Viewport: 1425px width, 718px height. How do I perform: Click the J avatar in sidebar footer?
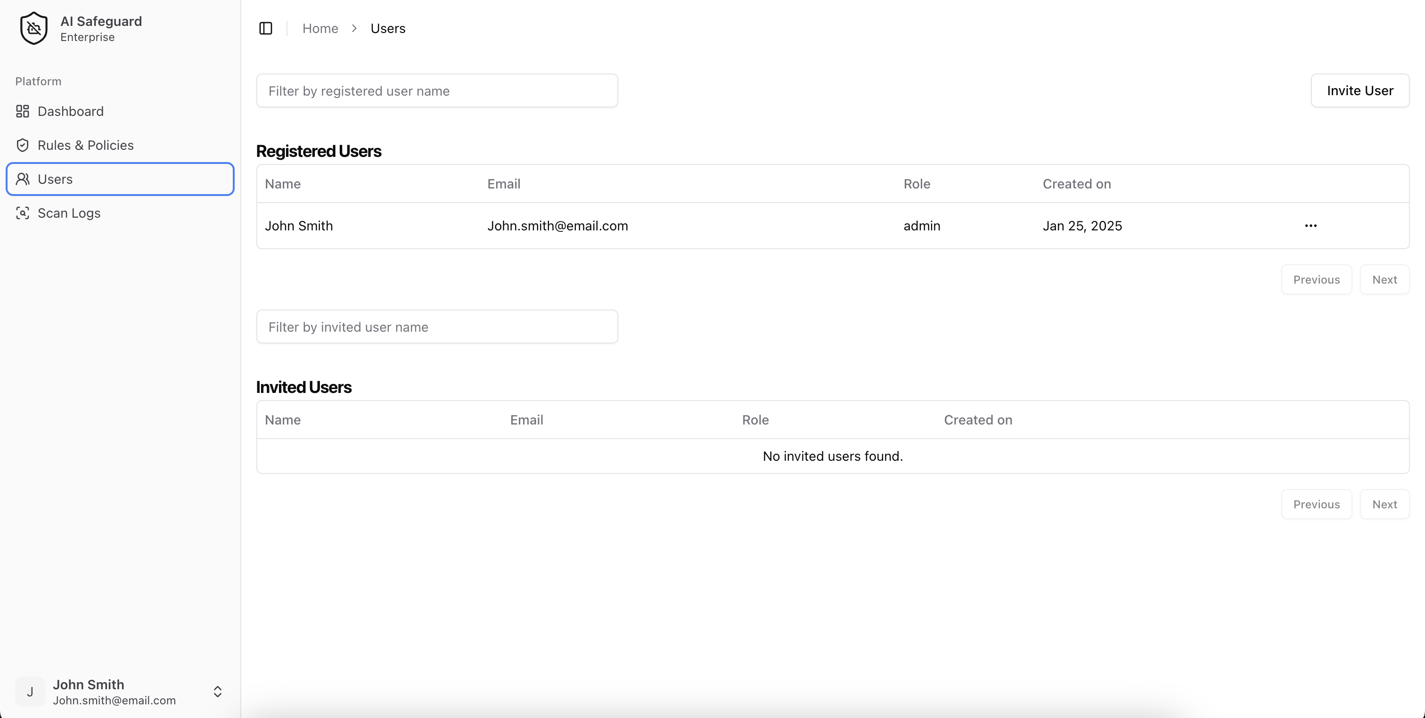tap(30, 692)
